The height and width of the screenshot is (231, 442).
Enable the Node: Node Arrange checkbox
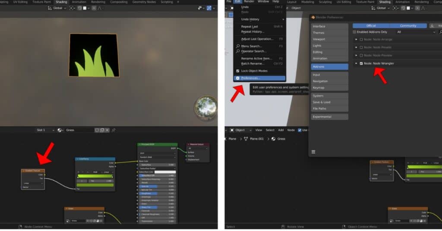pos(361,40)
